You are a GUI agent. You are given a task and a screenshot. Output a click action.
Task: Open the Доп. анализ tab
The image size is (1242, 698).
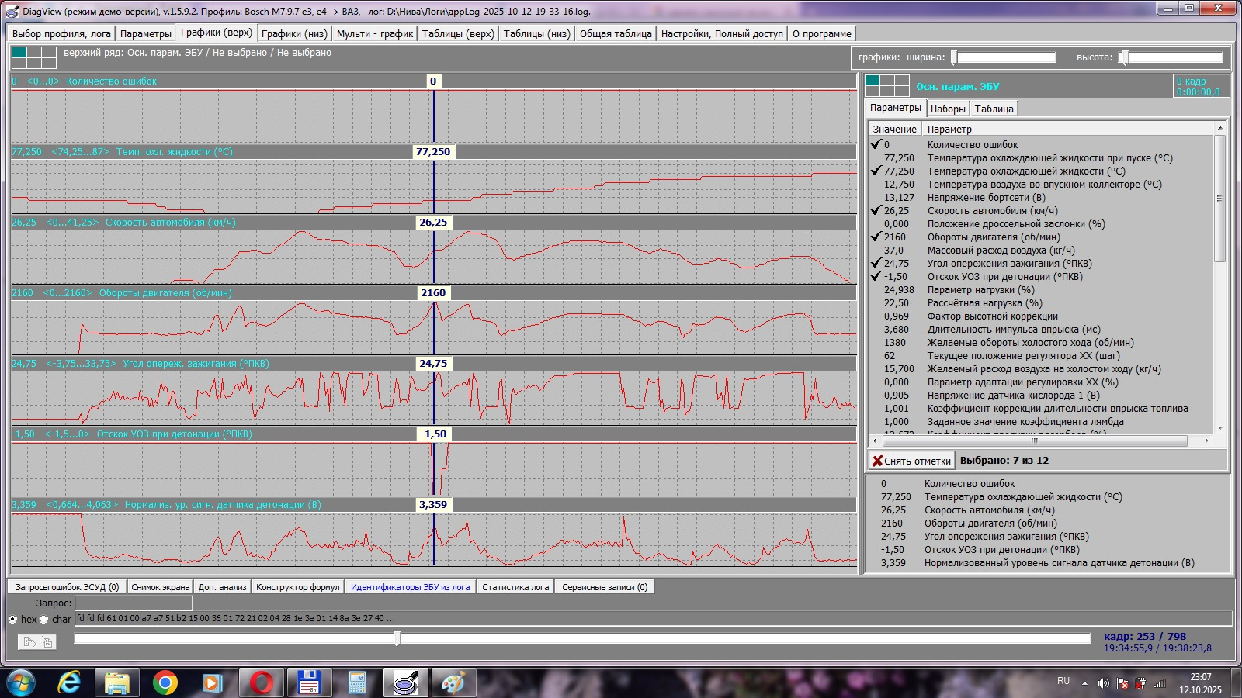[223, 587]
